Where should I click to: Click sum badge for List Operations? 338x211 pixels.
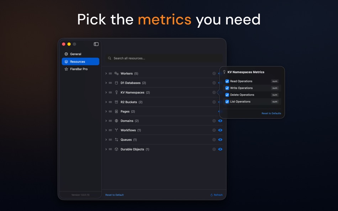click(275, 102)
